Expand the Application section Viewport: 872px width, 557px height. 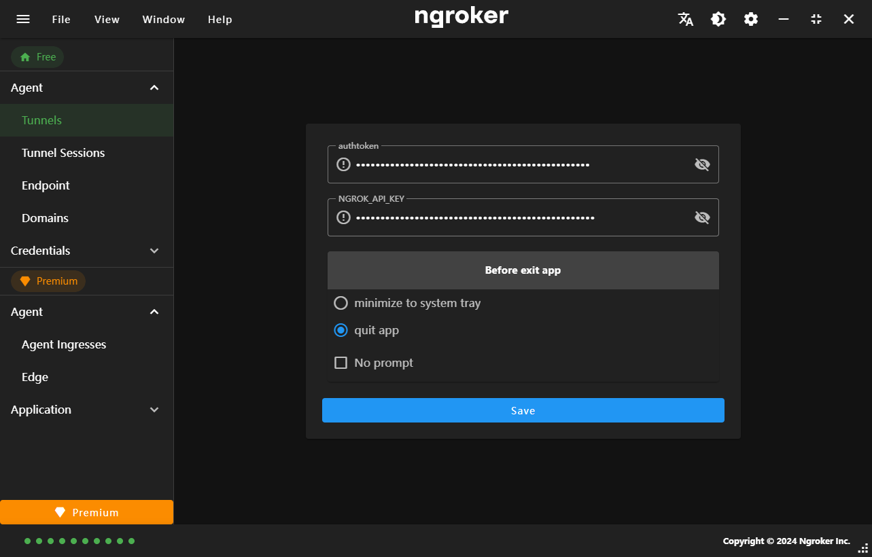pyautogui.click(x=86, y=410)
